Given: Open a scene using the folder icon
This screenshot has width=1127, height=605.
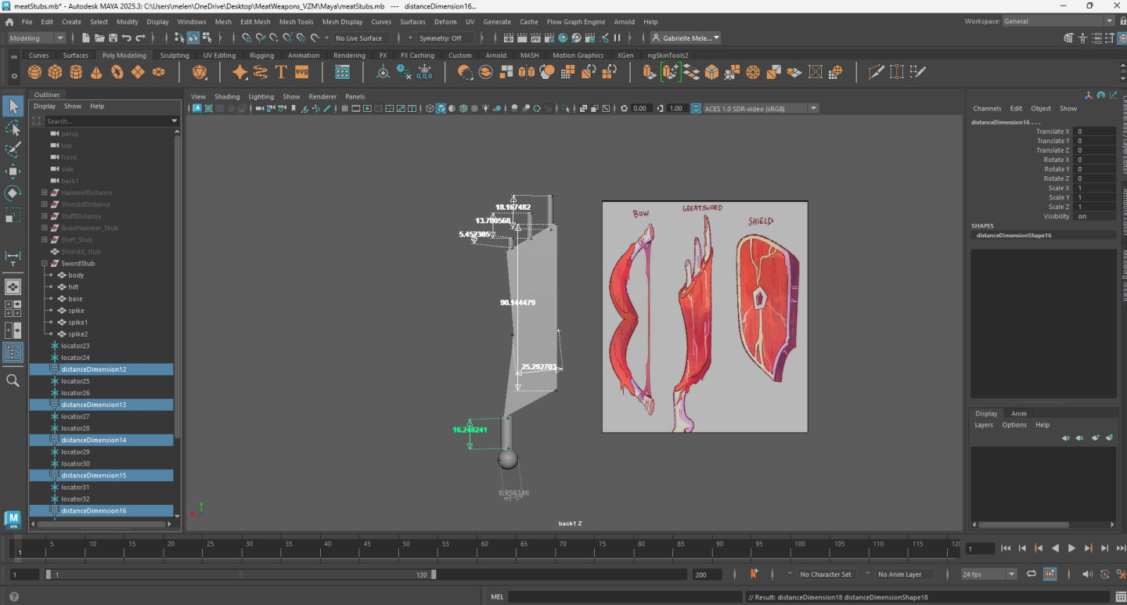Looking at the screenshot, I should click(99, 38).
